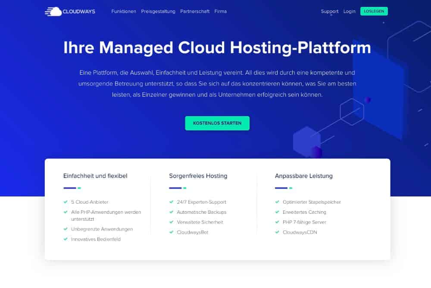Click the Sorgenfreies Hosting heading
This screenshot has width=431, height=288.
(x=198, y=176)
